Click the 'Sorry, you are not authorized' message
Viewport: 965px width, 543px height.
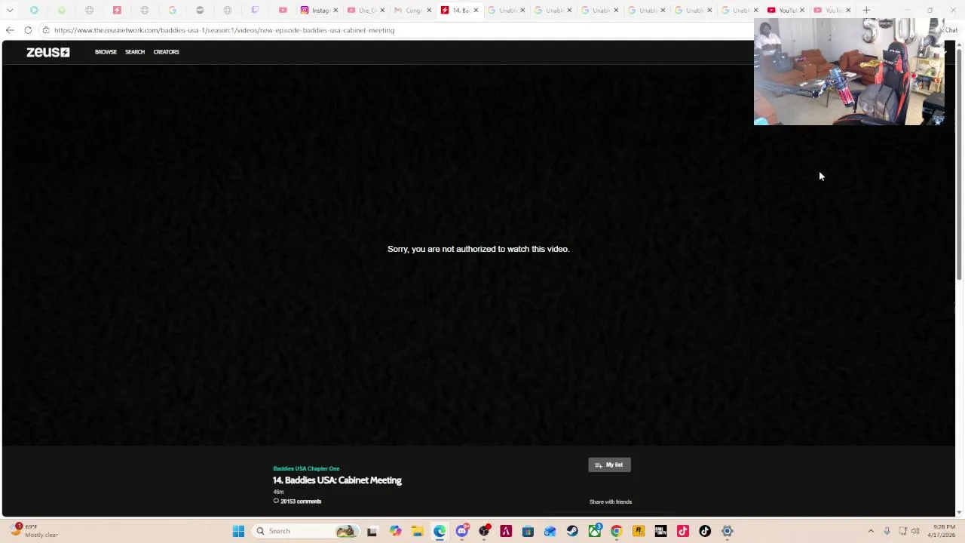(478, 249)
